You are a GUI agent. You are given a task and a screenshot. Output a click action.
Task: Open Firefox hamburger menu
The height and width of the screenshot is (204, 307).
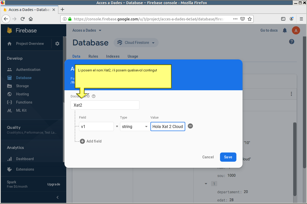301,19
